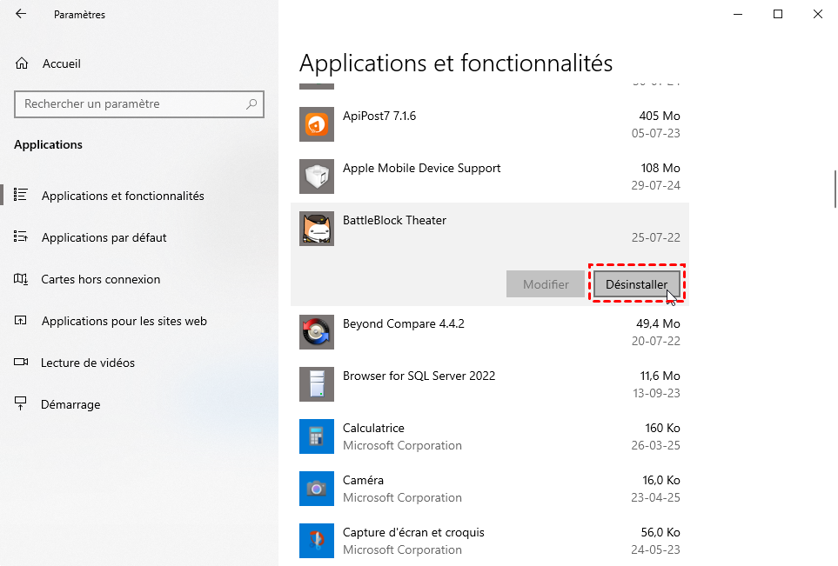The image size is (838, 566).
Task: Select the Apple Mobile Device Support icon
Action: 317,176
